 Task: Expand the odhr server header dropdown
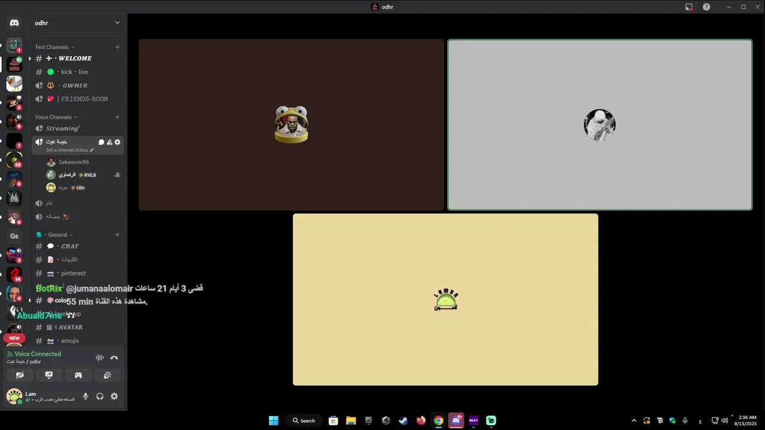(x=117, y=23)
